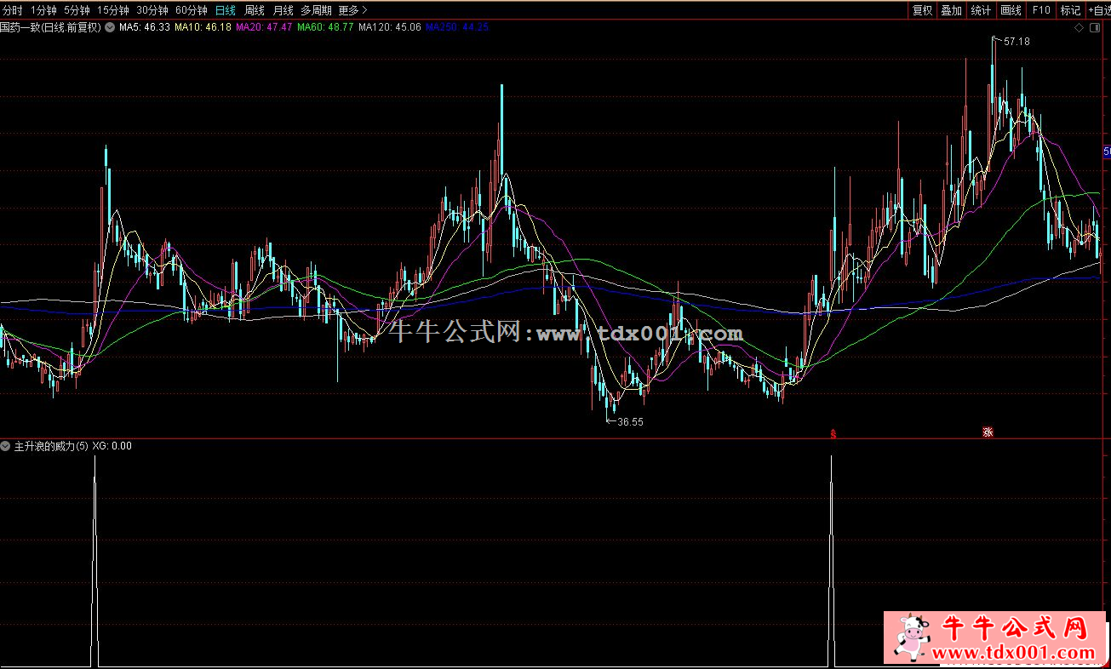1111x669 pixels.
Task: Open the 多周期 multi-period view
Action: pos(316,10)
